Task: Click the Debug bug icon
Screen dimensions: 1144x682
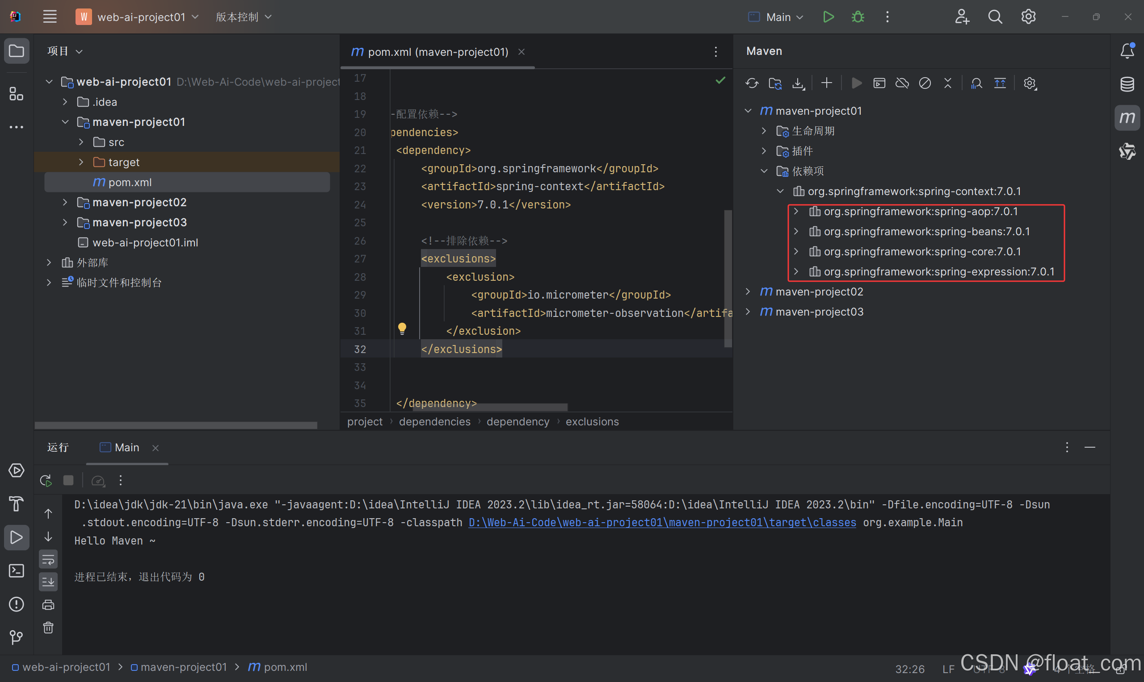Action: coord(858,17)
